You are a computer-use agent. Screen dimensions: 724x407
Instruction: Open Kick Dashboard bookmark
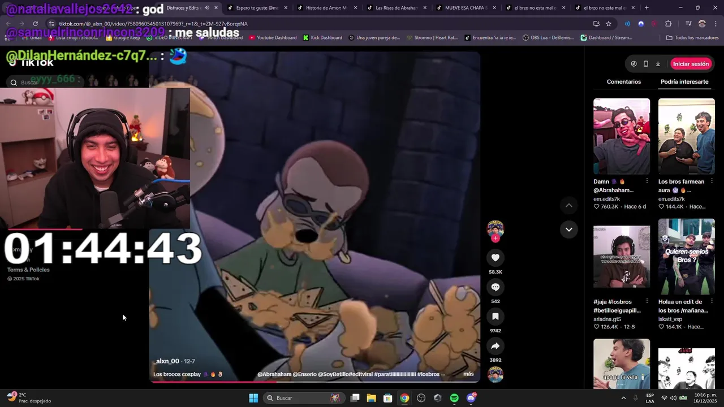(x=322, y=37)
